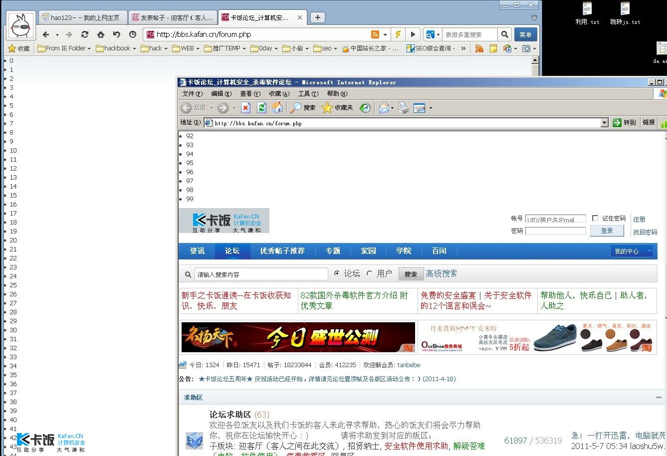Select the 用户 radio button
Image resolution: width=667 pixels, height=456 pixels.
(370, 273)
